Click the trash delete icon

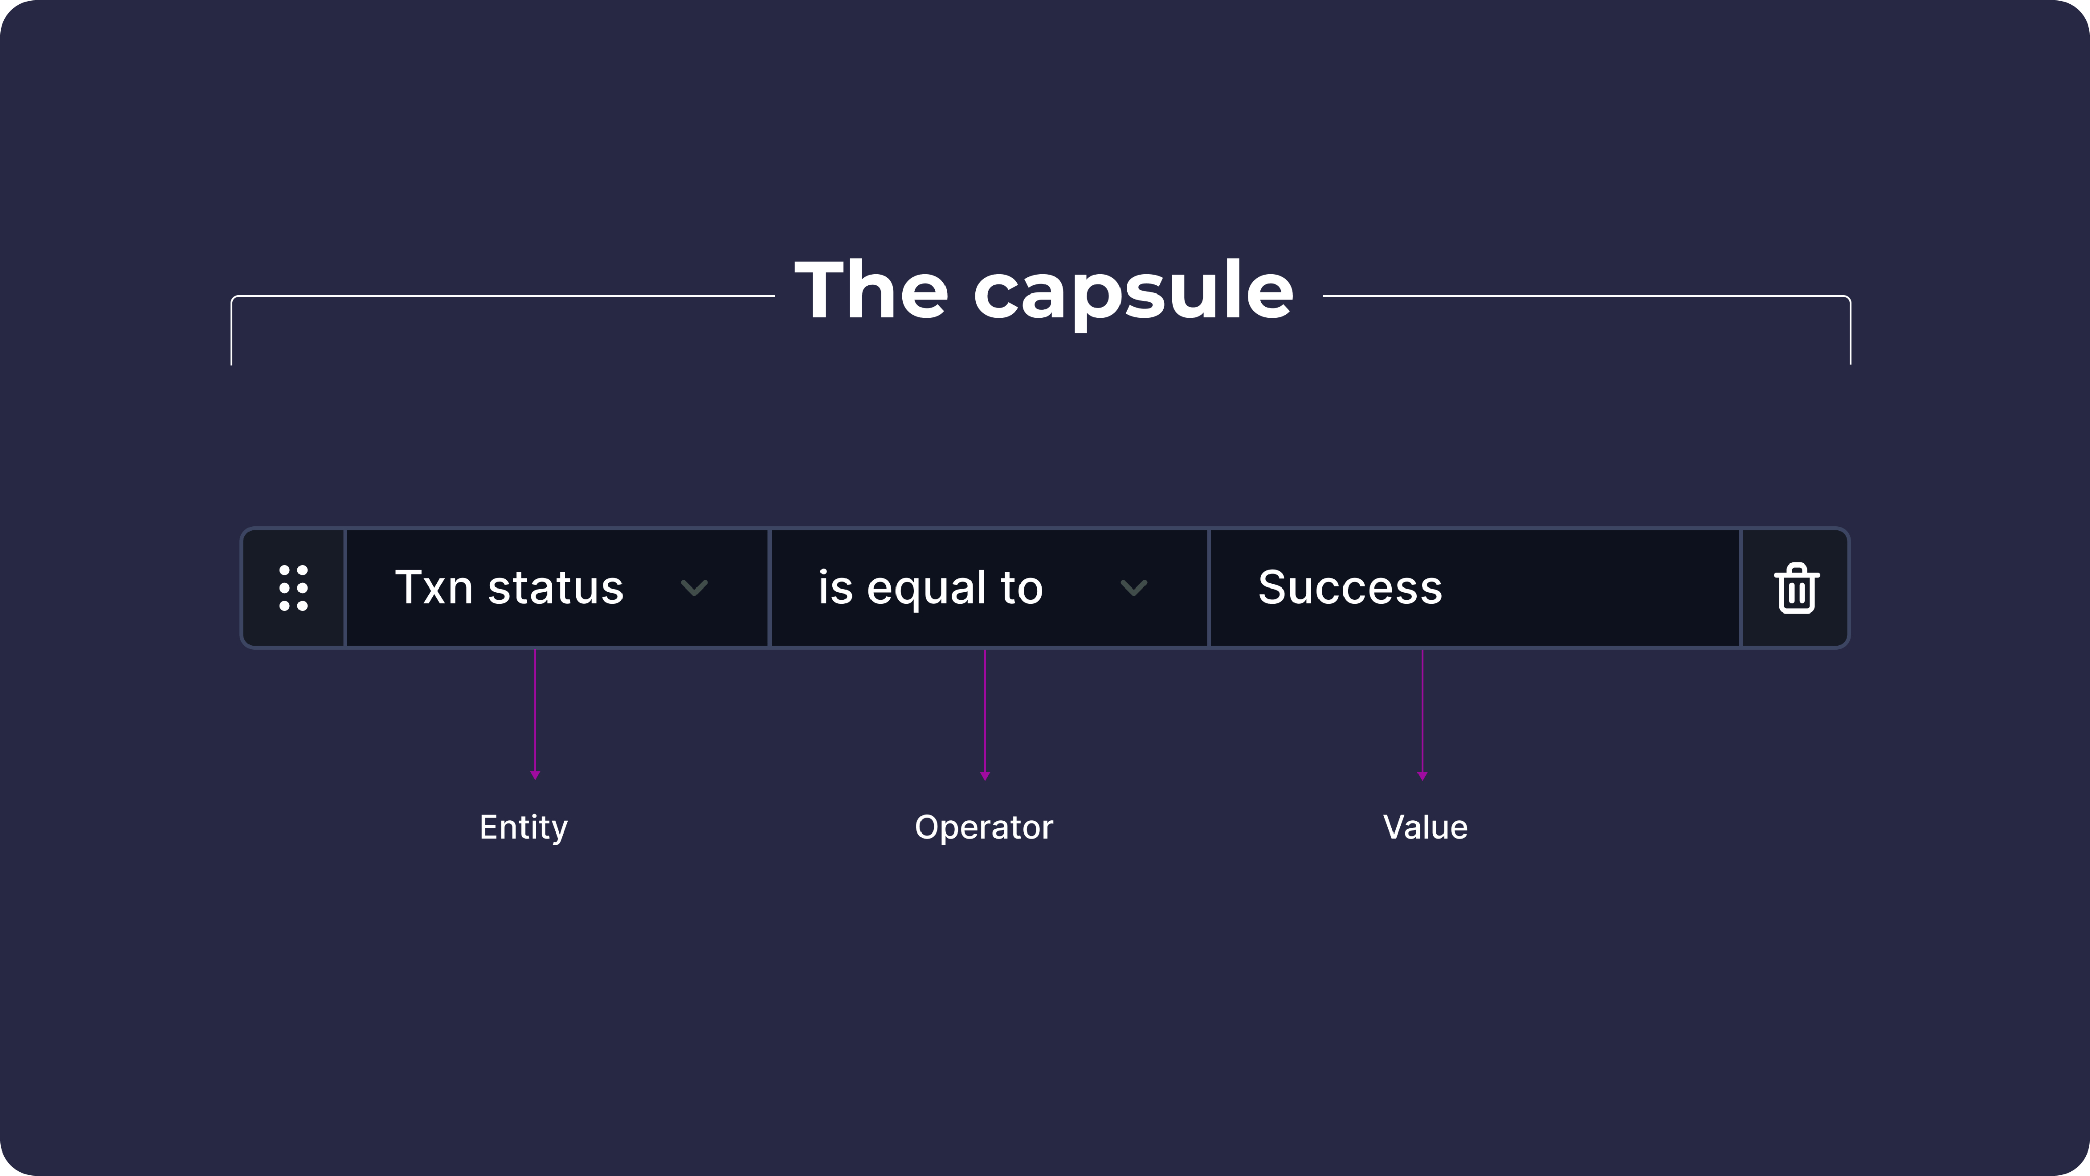(1796, 587)
